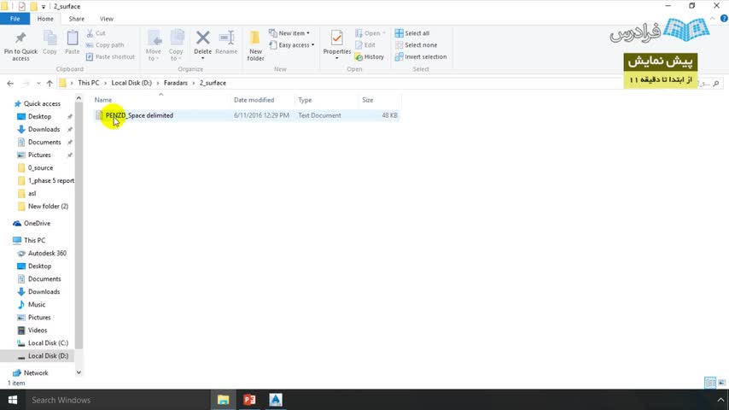Open Autodesk 360 under This PC

[x=47, y=253]
